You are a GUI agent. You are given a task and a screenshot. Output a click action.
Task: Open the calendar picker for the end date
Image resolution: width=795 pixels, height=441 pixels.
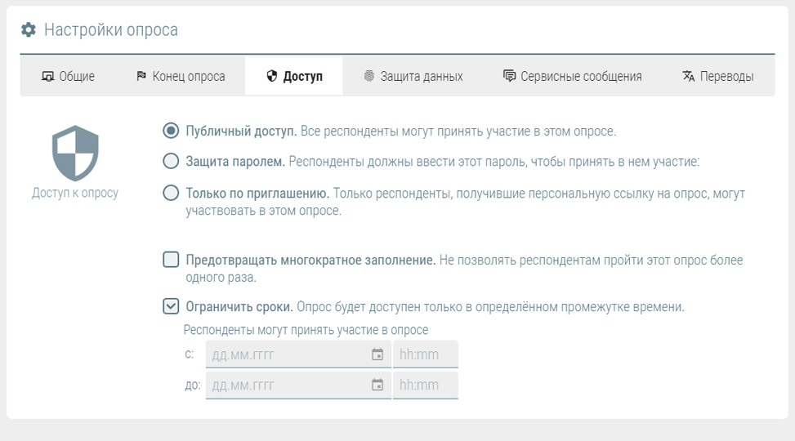(x=377, y=385)
